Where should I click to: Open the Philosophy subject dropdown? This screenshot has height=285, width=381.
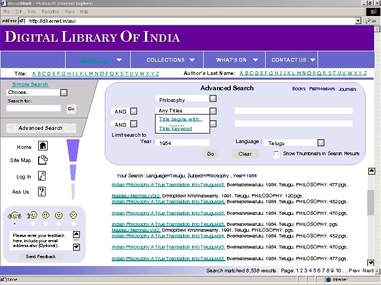tap(213, 98)
